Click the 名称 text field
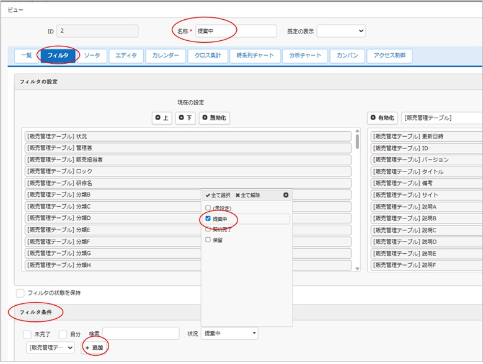Screen dimensions: 483x364 pos(236,31)
